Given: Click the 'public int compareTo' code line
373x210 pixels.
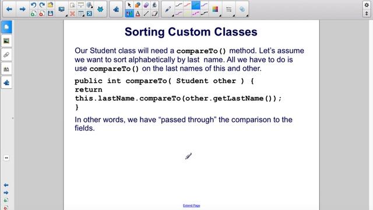Looking at the screenshot, I should 164,81.
